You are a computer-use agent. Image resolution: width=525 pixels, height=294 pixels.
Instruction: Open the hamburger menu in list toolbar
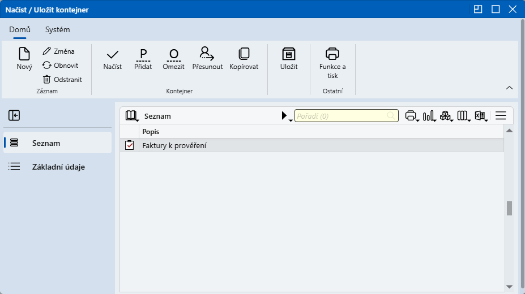[x=501, y=115]
